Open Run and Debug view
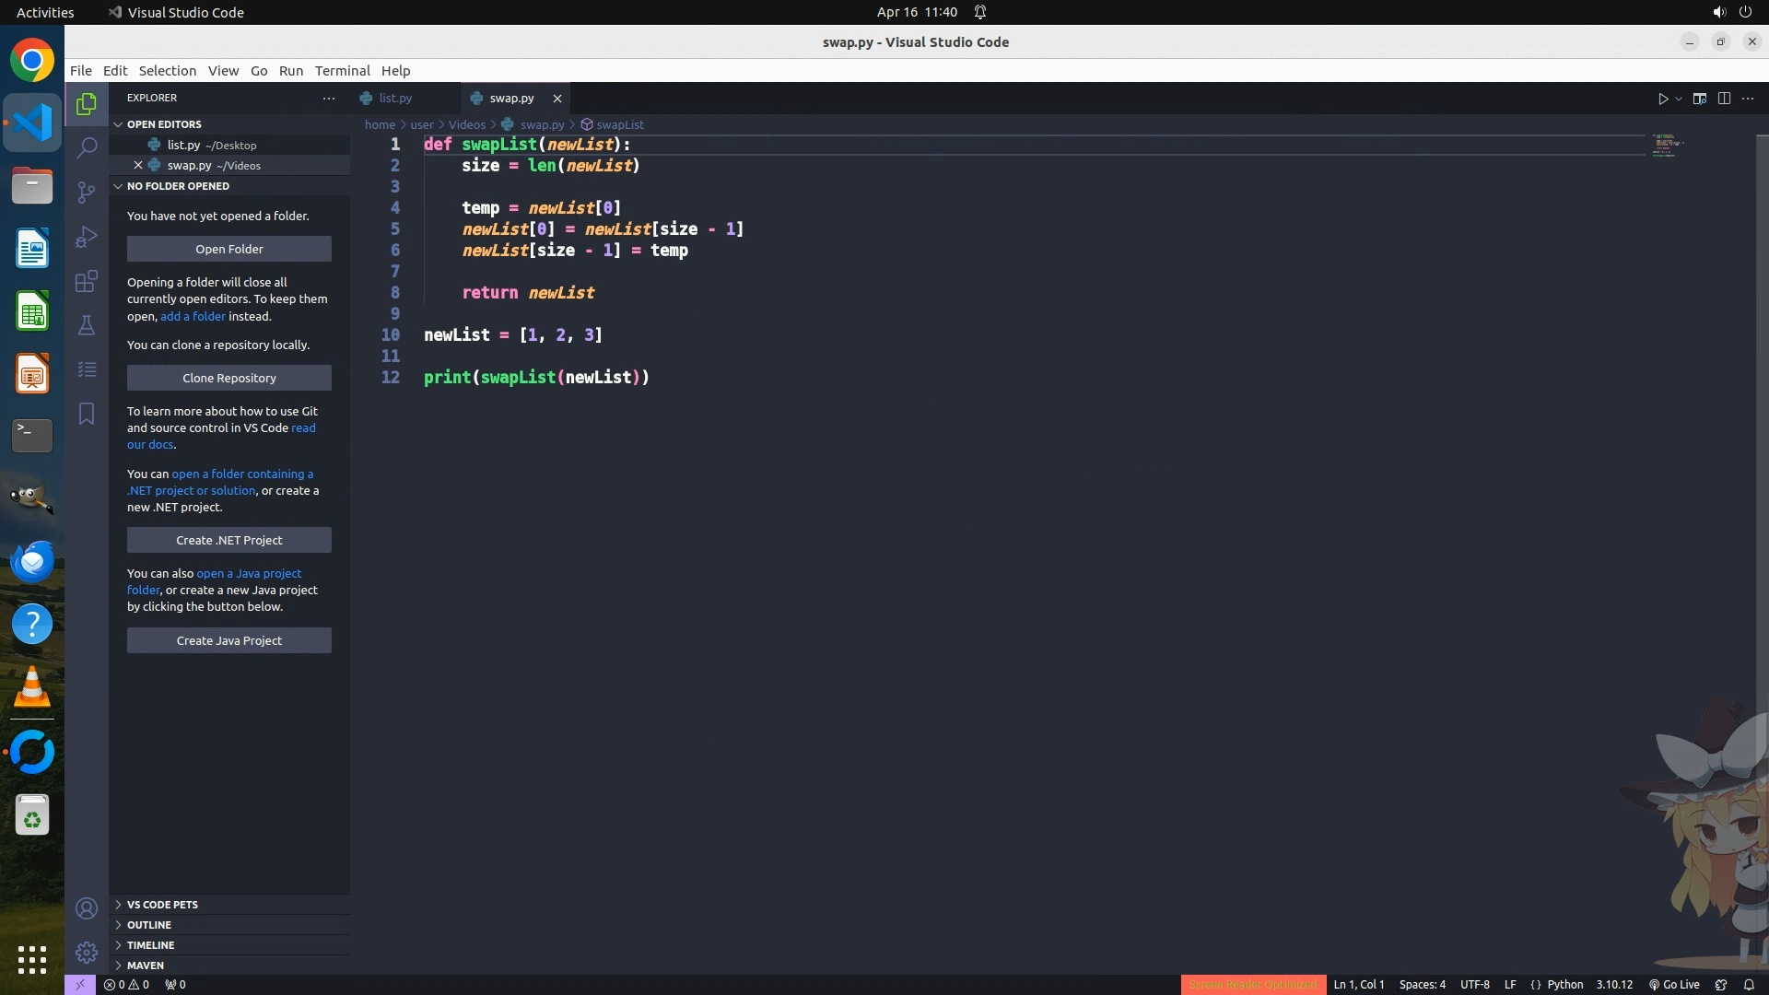 click(87, 237)
